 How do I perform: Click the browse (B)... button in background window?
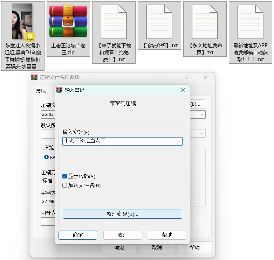click(198, 104)
